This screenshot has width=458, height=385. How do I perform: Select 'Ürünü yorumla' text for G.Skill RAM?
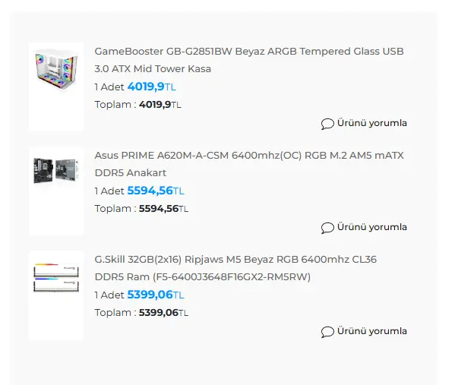click(372, 331)
